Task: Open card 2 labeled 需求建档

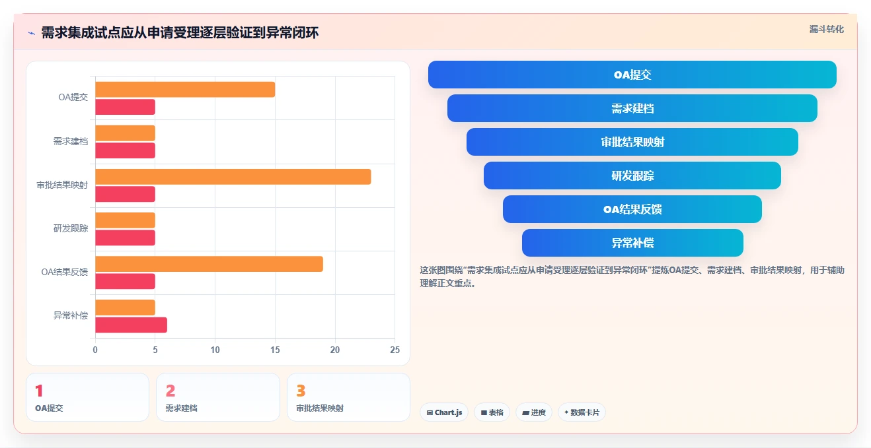Action: (x=218, y=397)
